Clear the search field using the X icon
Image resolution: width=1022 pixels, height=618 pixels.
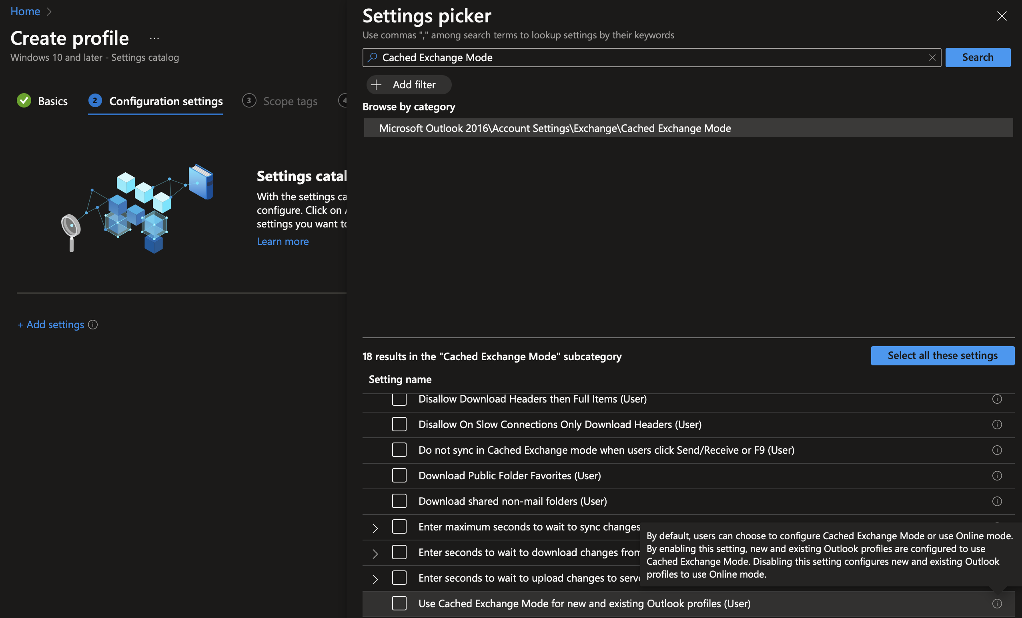933,58
